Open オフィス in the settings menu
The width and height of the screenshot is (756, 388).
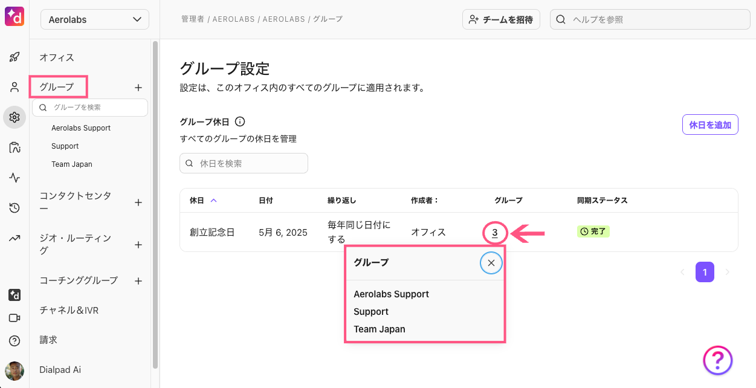[57, 57]
